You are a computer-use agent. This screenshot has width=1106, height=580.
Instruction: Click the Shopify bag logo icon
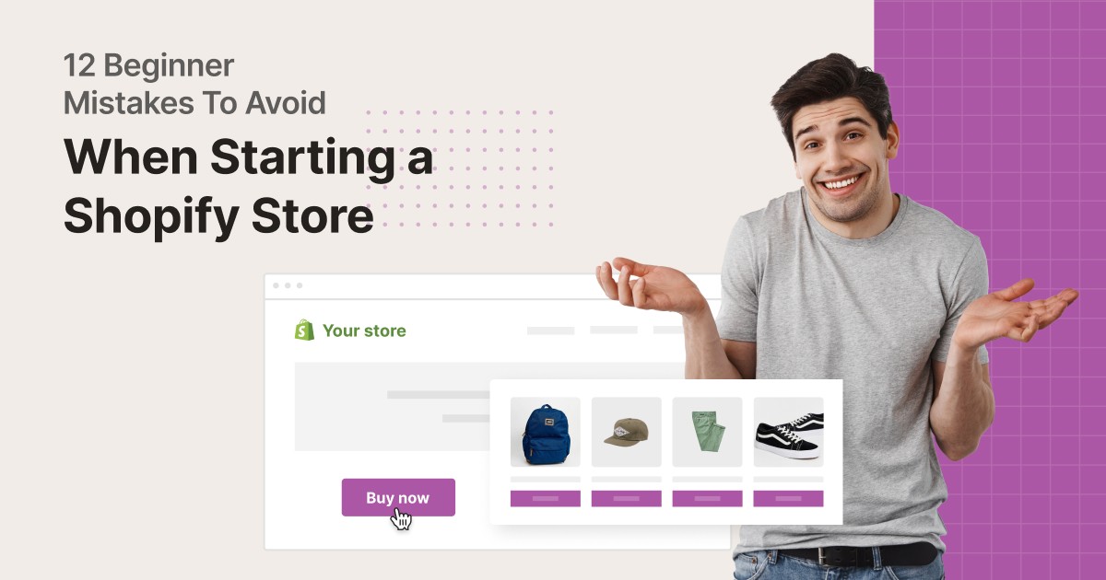click(x=304, y=330)
